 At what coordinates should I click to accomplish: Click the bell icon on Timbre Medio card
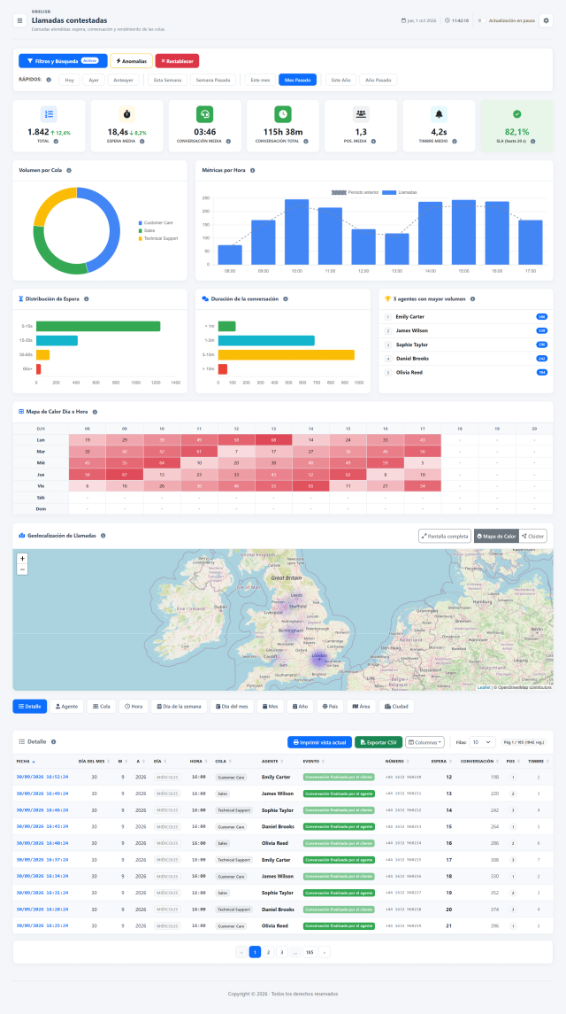pyautogui.click(x=439, y=114)
